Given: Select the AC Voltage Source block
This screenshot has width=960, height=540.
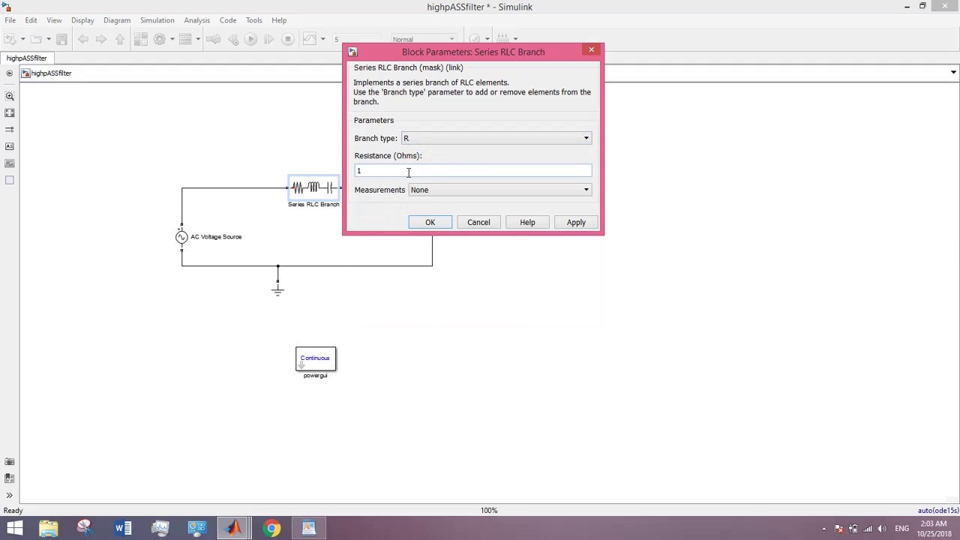Looking at the screenshot, I should (181, 237).
